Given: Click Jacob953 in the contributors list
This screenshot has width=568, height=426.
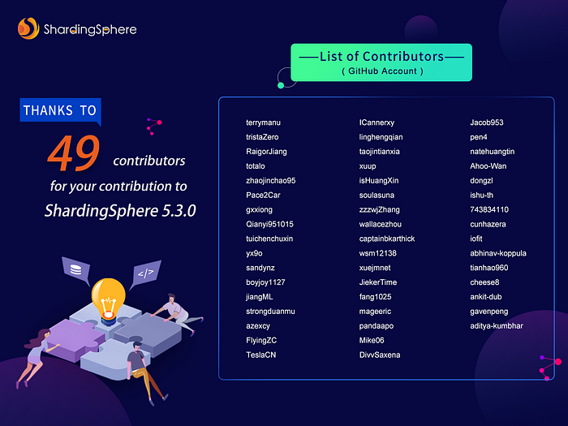Looking at the screenshot, I should tap(487, 123).
